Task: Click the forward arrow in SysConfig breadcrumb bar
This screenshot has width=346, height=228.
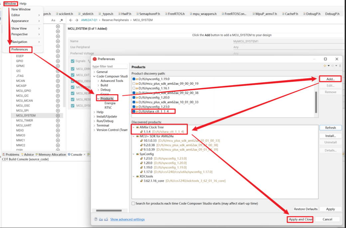Action: (x=77, y=20)
